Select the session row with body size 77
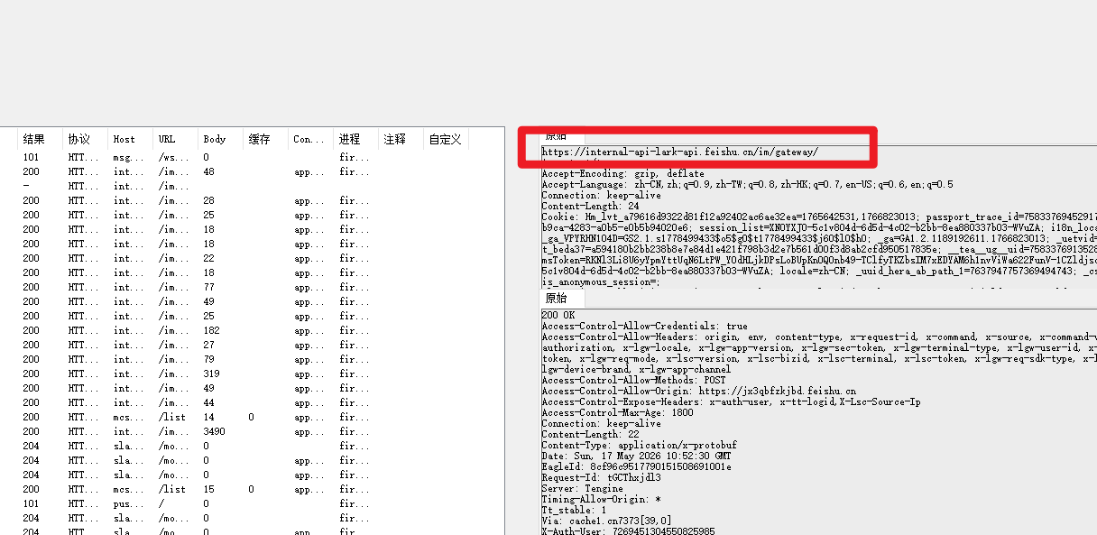Screen dimensions: 1097x535 pyautogui.click(x=253, y=287)
